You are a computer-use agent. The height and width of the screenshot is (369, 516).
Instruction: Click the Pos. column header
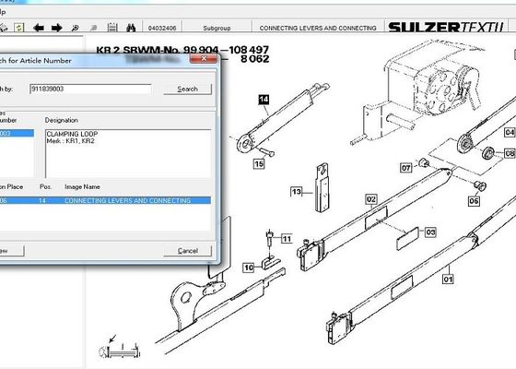click(46, 186)
